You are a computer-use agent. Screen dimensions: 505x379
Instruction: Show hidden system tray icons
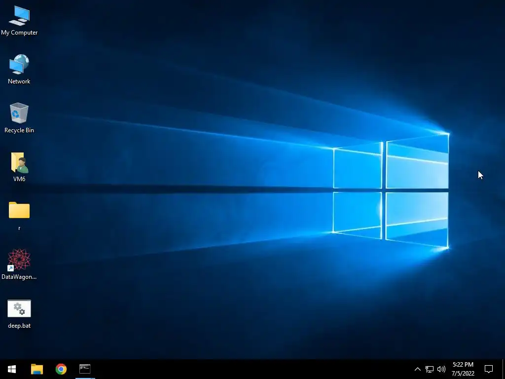pyautogui.click(x=417, y=369)
